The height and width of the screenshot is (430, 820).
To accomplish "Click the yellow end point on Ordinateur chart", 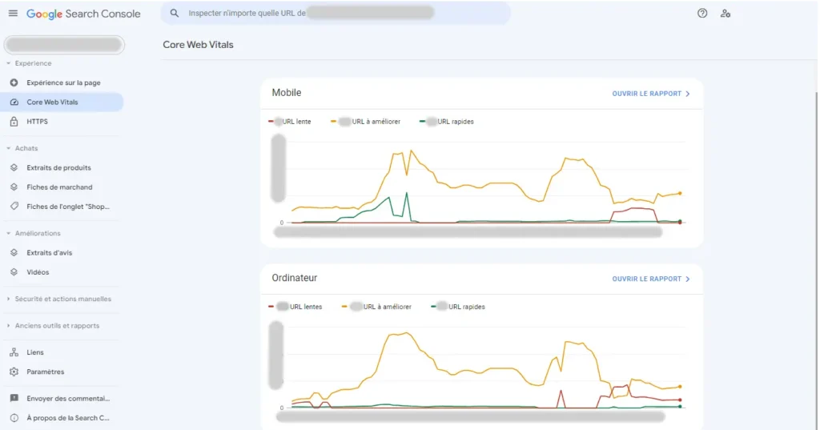I will 680,387.
